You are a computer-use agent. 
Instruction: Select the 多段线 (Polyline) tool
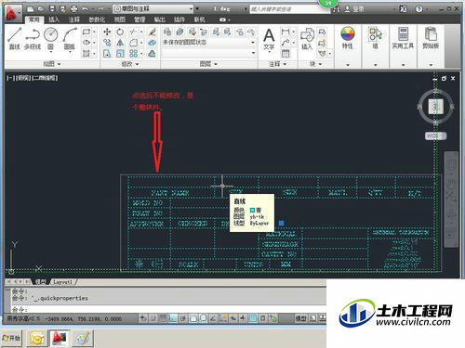tap(33, 39)
